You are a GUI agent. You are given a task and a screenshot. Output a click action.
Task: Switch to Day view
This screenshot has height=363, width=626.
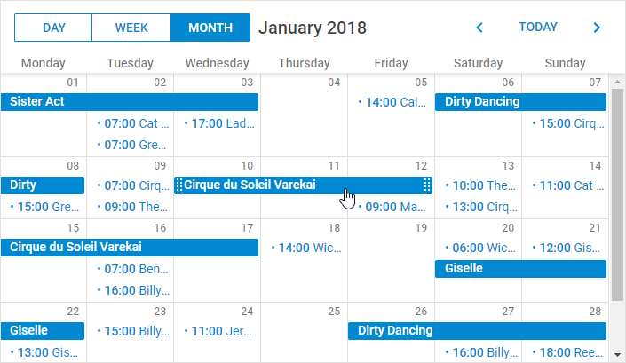pyautogui.click(x=53, y=28)
